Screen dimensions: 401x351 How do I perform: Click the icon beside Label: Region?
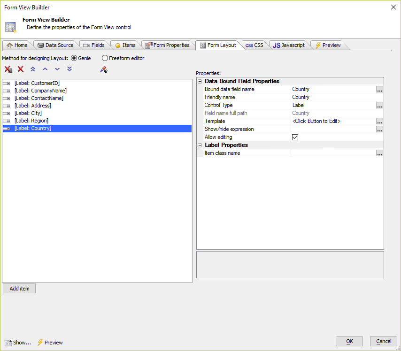click(7, 121)
